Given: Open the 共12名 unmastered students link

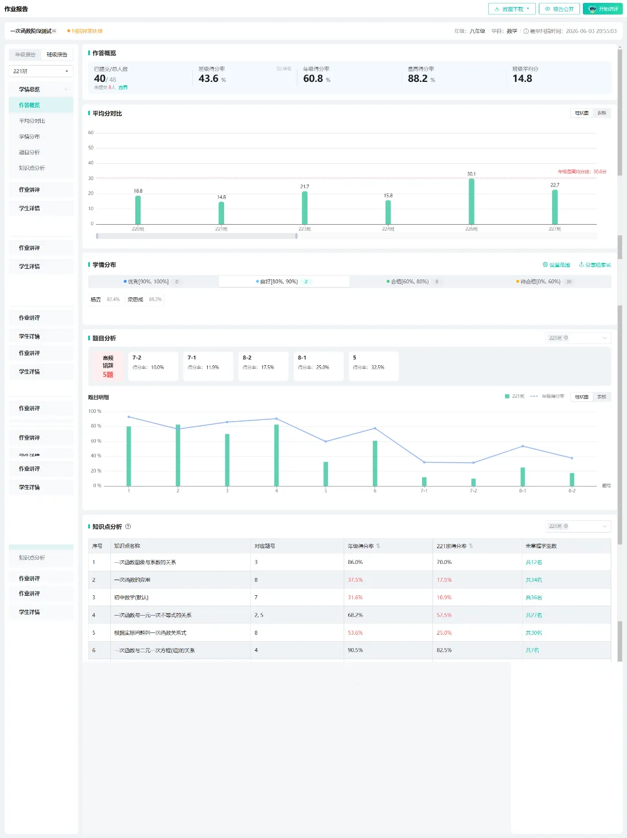Looking at the screenshot, I should click(534, 562).
